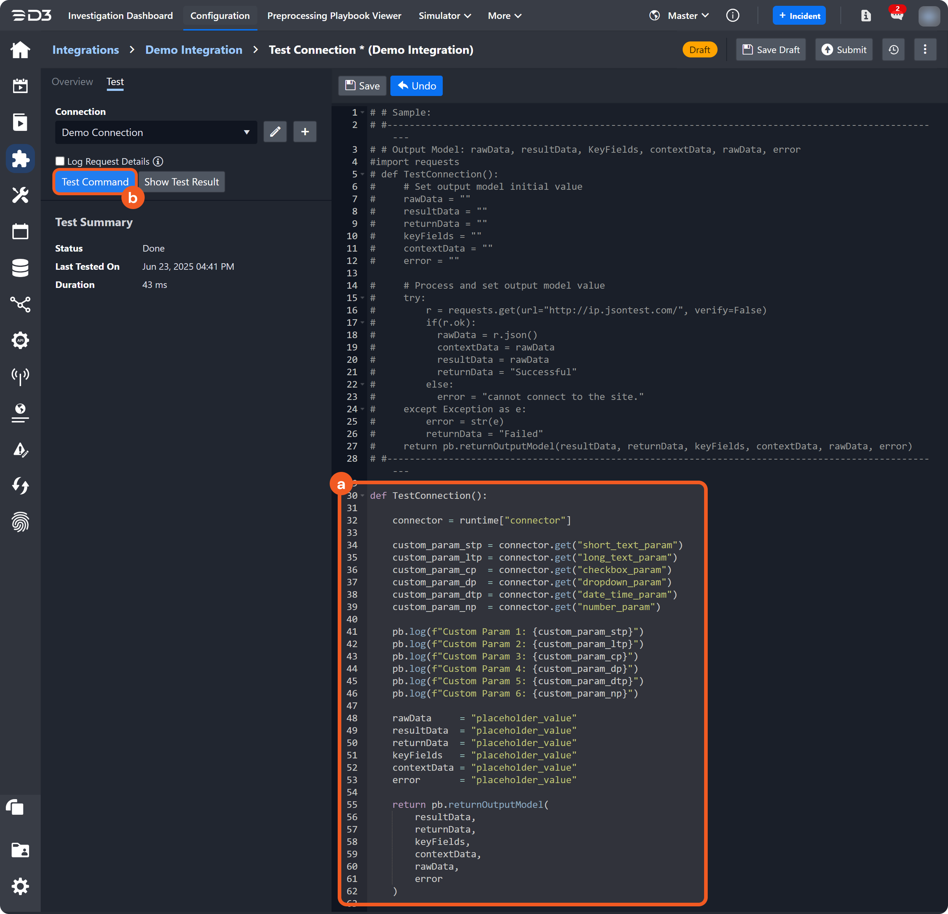The height and width of the screenshot is (914, 948).
Task: Open version history clock icon
Action: click(893, 50)
